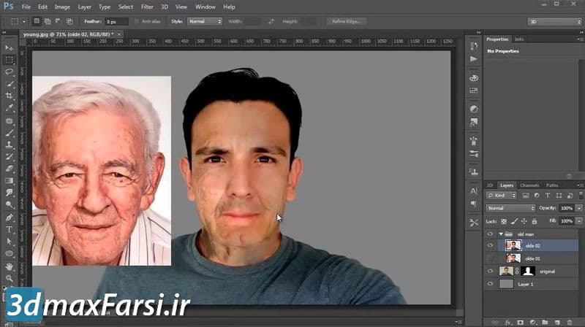585x327 pixels.
Task: Open the Filter menu
Action: [x=147, y=7]
